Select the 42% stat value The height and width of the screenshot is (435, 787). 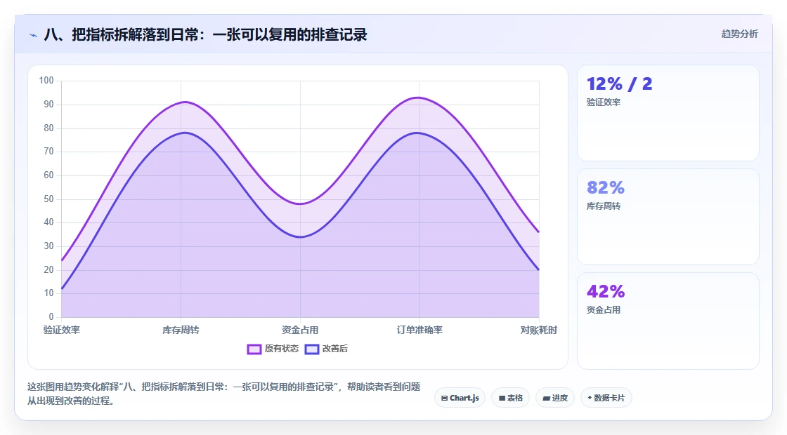coord(605,291)
